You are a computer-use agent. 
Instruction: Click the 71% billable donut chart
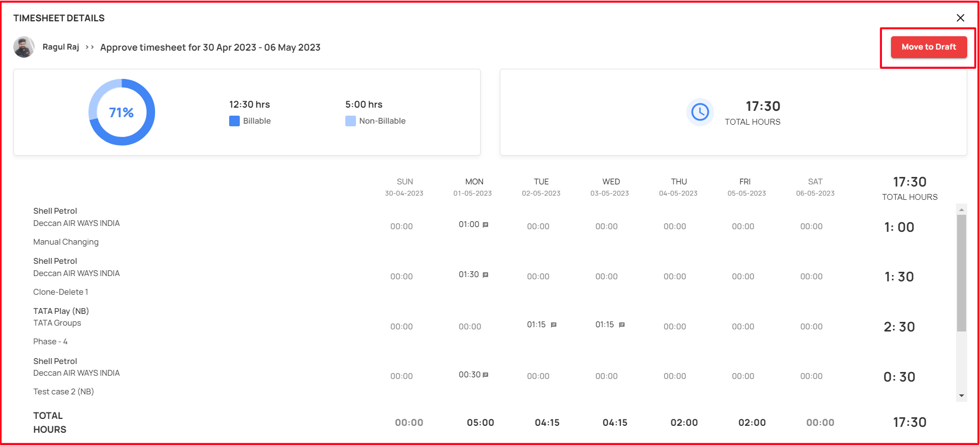pyautogui.click(x=122, y=112)
